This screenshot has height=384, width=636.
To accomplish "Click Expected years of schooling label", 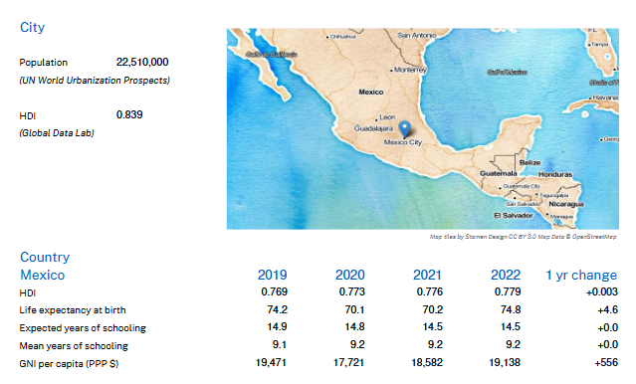I will (x=83, y=328).
